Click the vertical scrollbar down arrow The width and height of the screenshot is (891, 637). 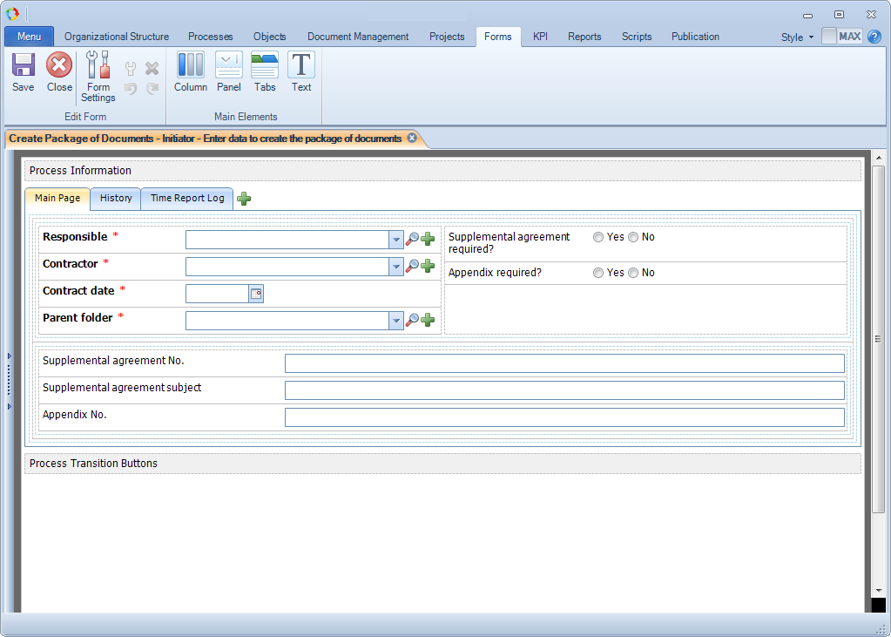(x=879, y=590)
